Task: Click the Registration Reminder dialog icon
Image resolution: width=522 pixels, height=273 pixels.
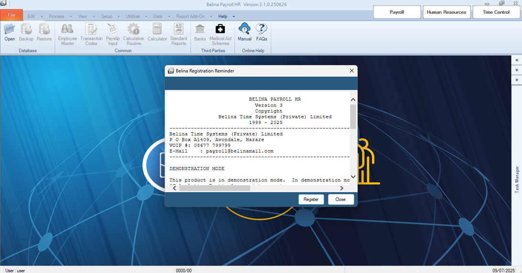Action: click(x=171, y=71)
